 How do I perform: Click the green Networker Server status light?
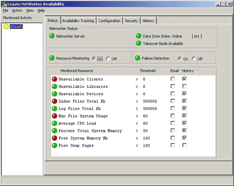point(52,36)
